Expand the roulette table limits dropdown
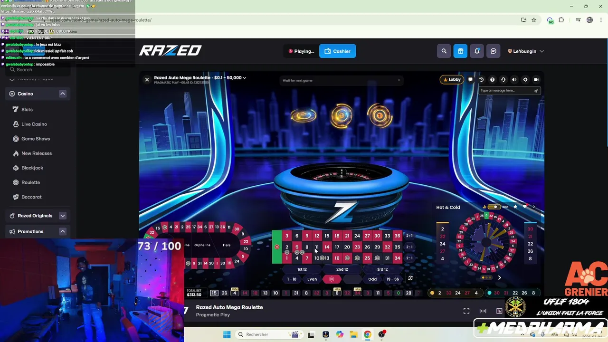Screen dimensions: 608x342 [245, 77]
